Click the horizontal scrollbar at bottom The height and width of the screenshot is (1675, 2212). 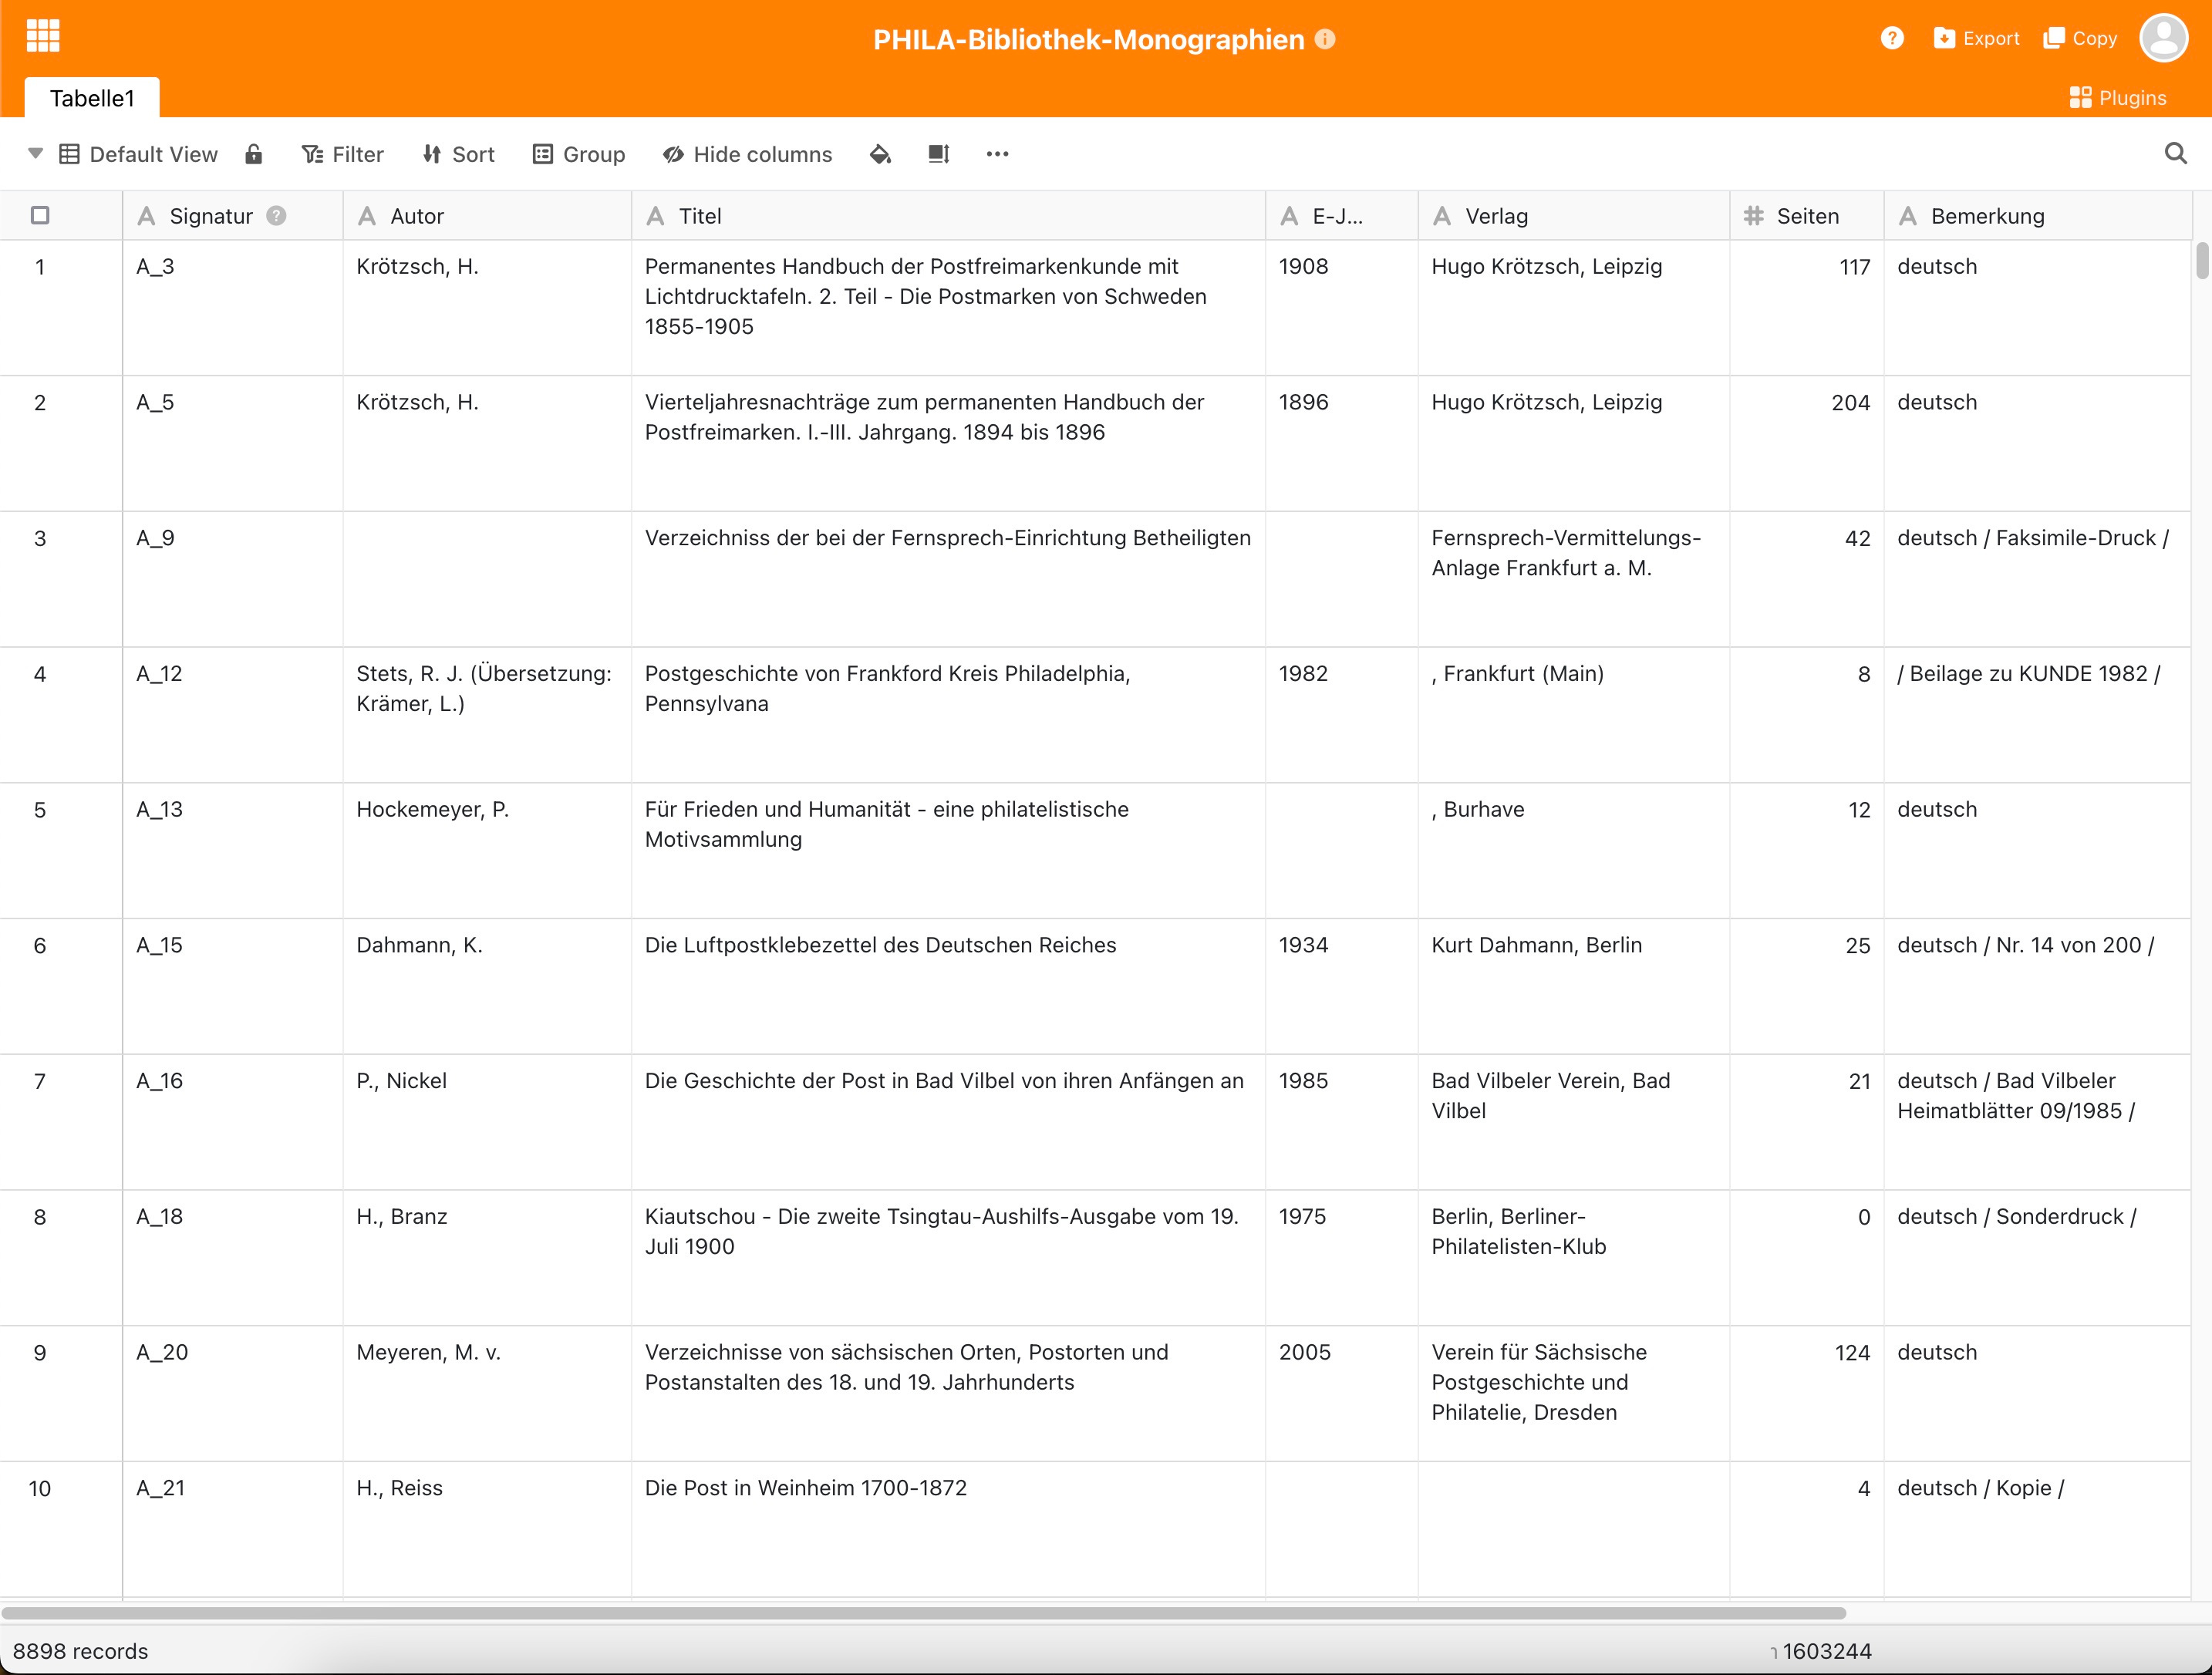[923, 1613]
